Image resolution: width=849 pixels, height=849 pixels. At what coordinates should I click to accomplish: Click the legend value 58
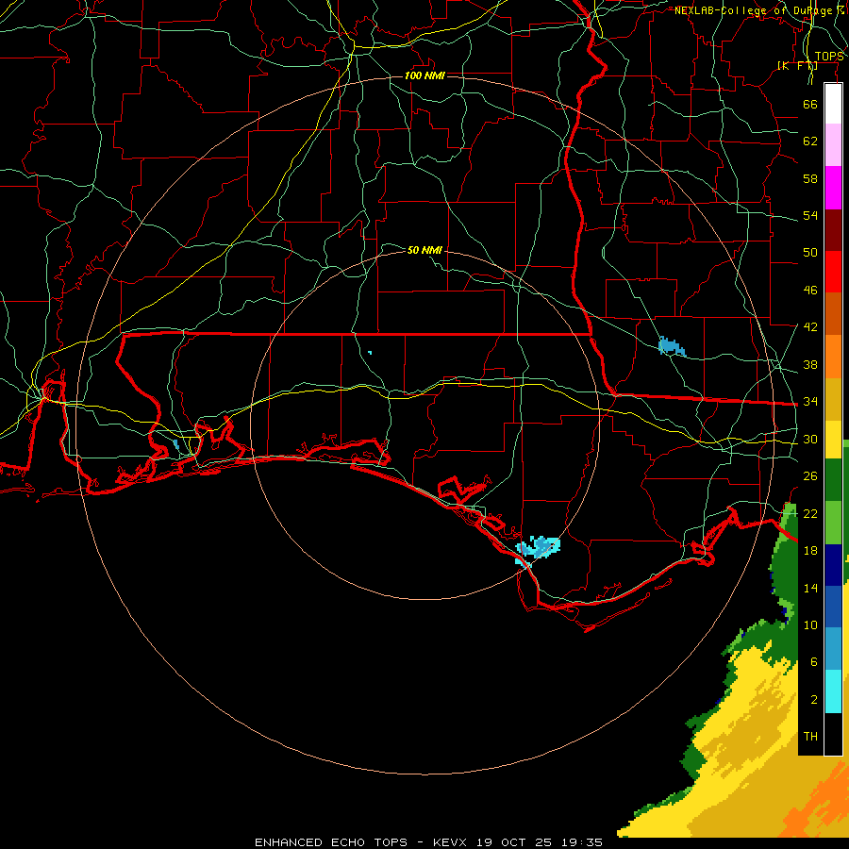point(810,178)
